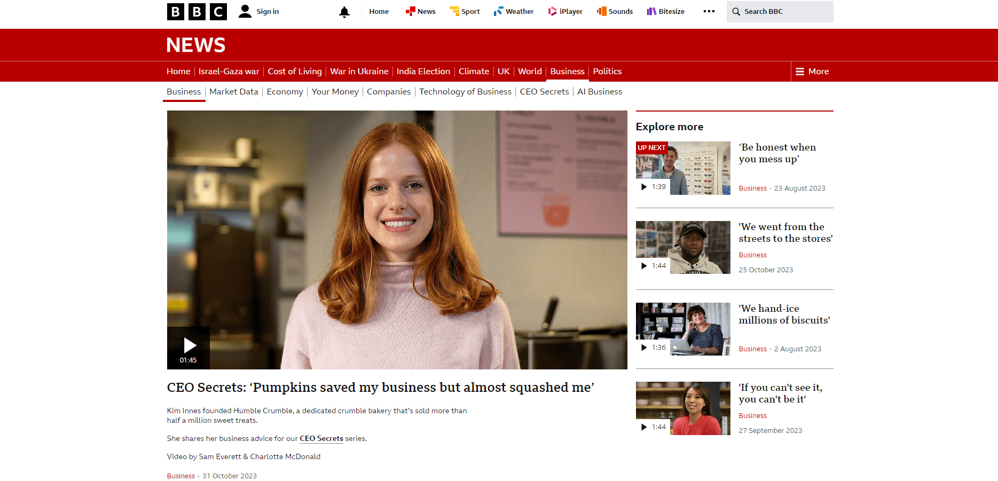This screenshot has height=481, width=998.
Task: Click the CEO Secrets pumpkins headline
Action: coord(380,388)
